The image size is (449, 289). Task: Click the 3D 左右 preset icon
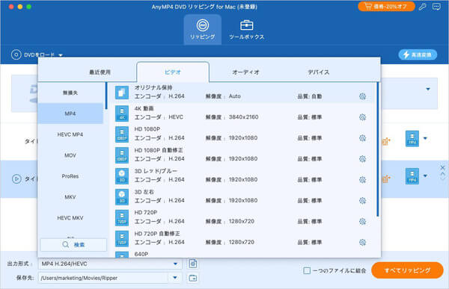click(122, 196)
